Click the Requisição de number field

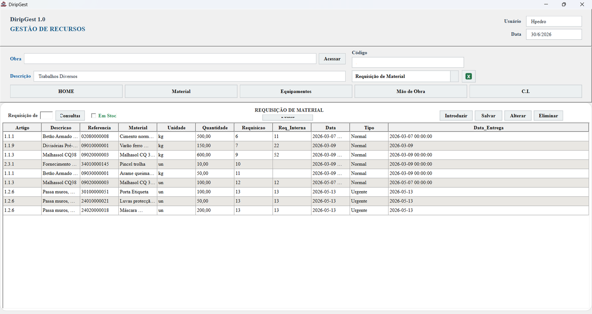click(x=46, y=116)
